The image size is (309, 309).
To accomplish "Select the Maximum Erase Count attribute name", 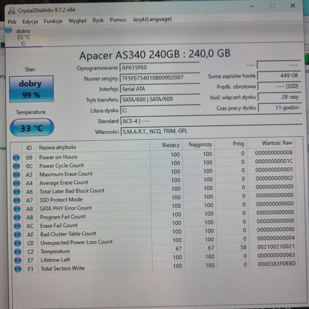I will [66, 174].
